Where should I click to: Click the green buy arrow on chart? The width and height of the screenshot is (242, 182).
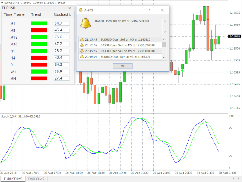pos(182,71)
